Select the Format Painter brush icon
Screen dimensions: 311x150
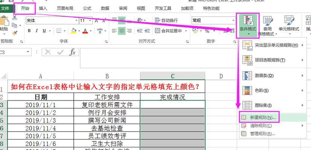[14, 33]
